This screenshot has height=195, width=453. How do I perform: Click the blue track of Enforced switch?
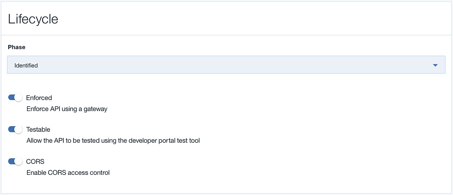(x=11, y=98)
